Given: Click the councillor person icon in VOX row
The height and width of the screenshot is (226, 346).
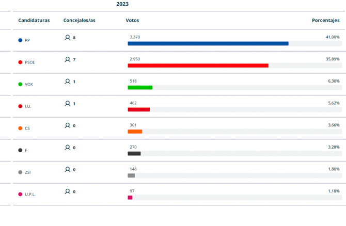Looking at the screenshot, I should click(x=67, y=82).
